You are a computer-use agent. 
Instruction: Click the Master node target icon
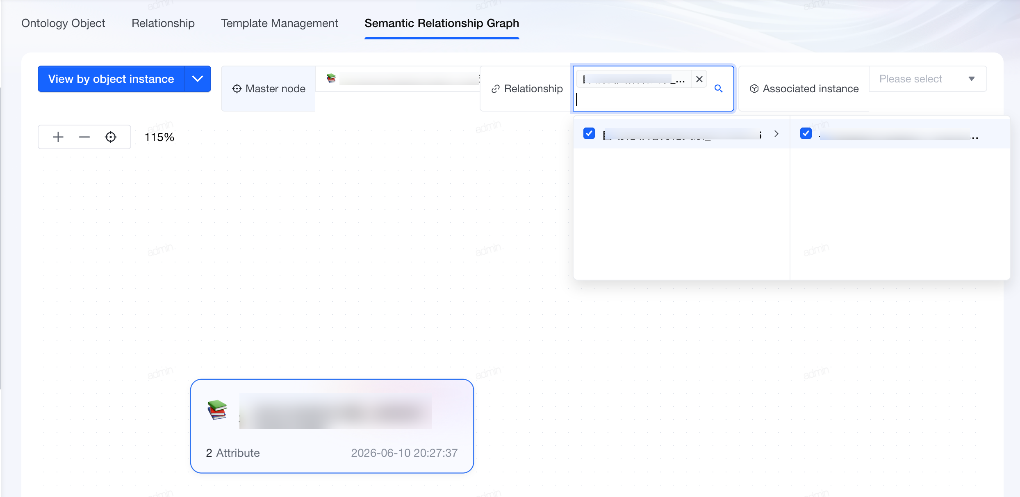(237, 89)
